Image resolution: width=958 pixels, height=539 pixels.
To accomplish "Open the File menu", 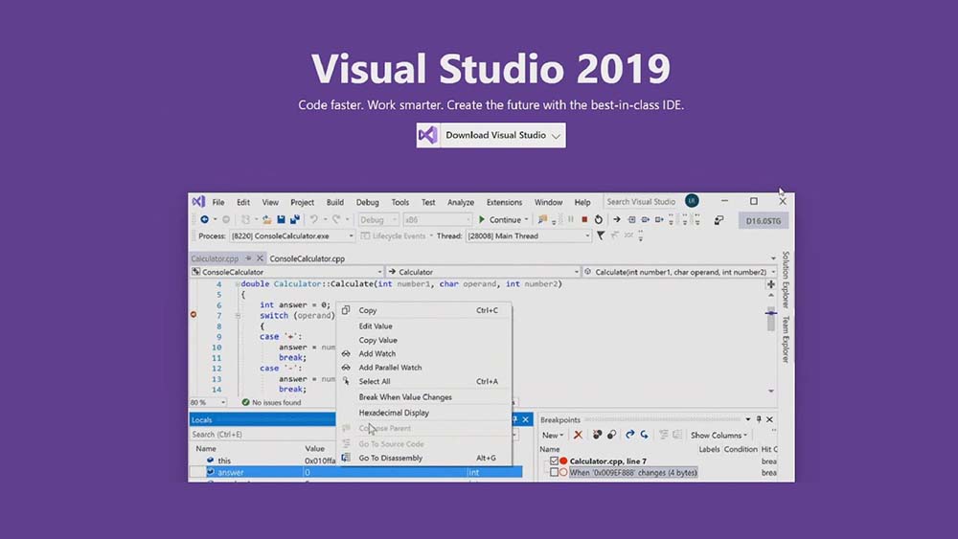I will coord(218,202).
